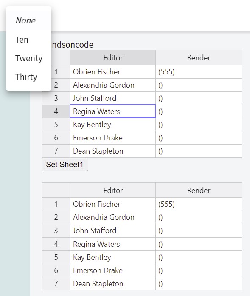Select the Editor column header in top table
250x296 pixels.
pyautogui.click(x=113, y=57)
